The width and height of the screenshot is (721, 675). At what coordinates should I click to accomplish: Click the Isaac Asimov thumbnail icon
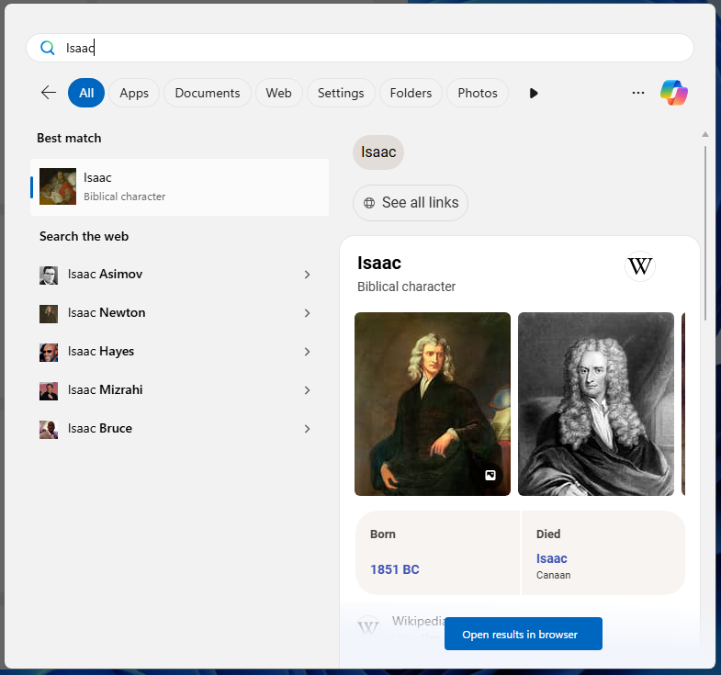point(49,275)
